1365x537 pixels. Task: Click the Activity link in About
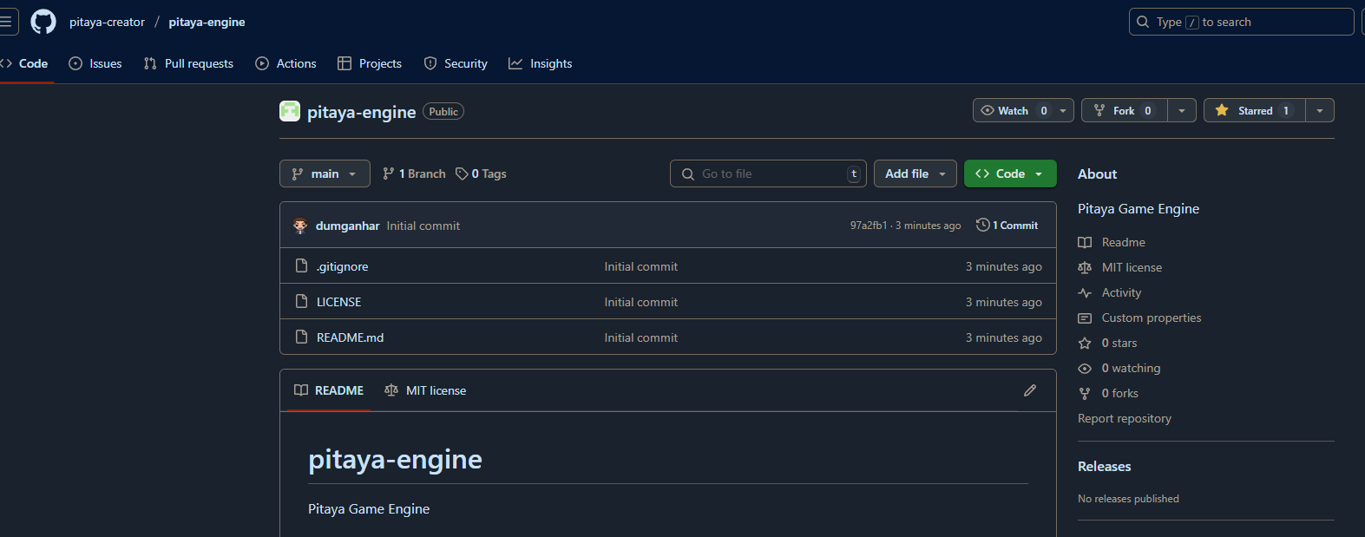(x=1121, y=292)
